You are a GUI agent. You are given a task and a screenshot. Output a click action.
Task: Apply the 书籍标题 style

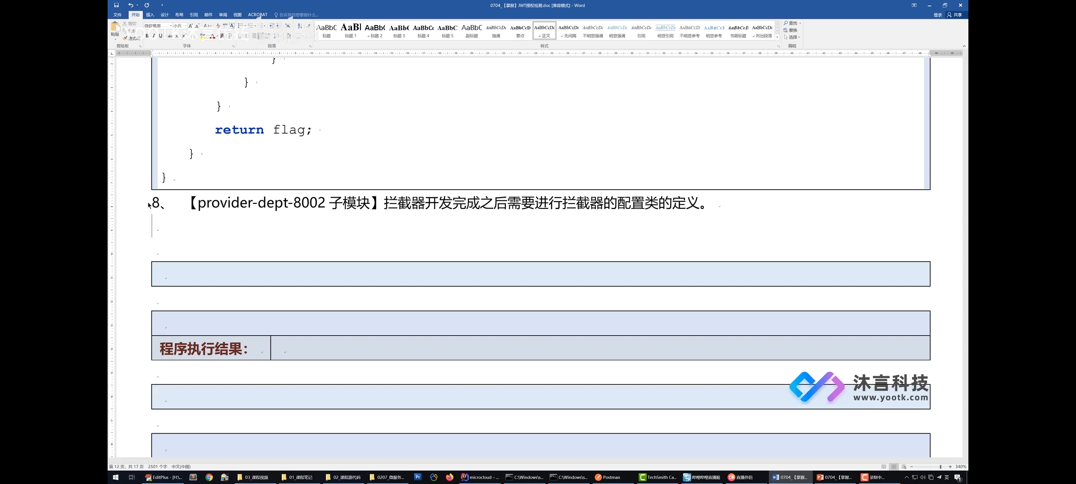[738, 30]
